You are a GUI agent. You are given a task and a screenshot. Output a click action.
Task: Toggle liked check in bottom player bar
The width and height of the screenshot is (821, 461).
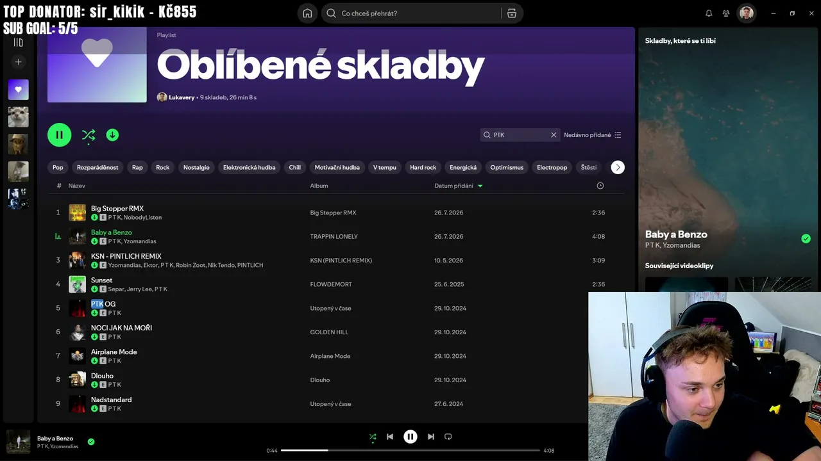(91, 442)
